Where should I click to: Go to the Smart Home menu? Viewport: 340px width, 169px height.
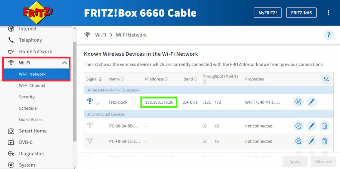coord(33,131)
